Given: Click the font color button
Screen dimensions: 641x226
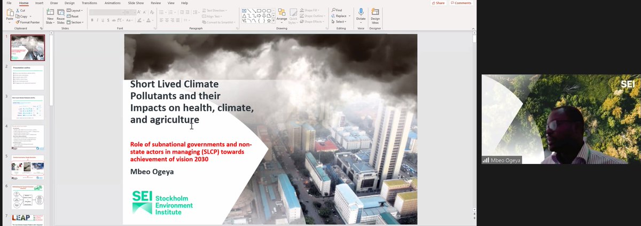Looking at the screenshot, I should pos(148,20).
